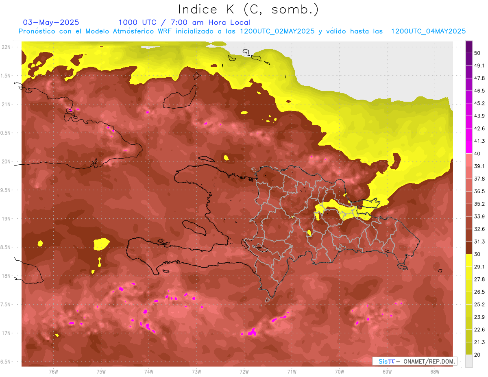The image size is (488, 377).
Task: Click the '47.8' value on the color scale
Action: coord(479,78)
